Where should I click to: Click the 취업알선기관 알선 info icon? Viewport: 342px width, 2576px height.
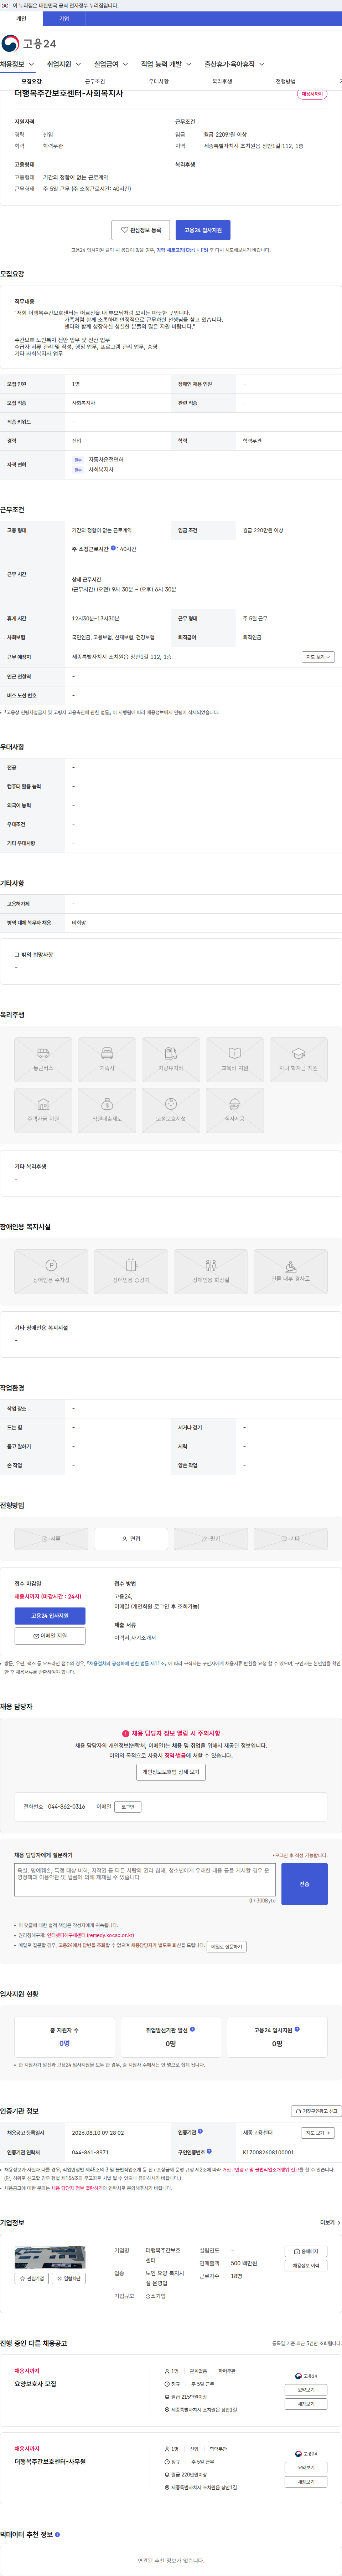[192, 2029]
